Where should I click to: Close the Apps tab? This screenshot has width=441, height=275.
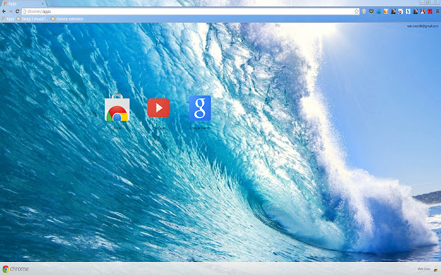pyautogui.click(x=43, y=3)
